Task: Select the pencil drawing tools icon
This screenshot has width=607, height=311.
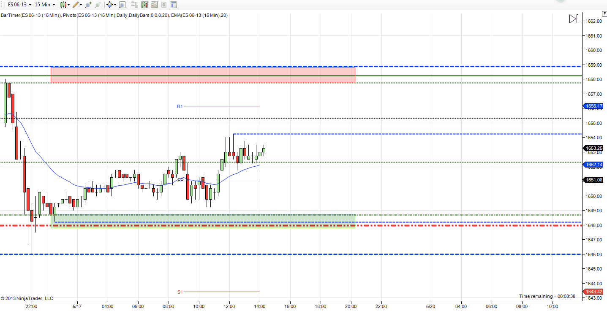Action: tap(76, 5)
